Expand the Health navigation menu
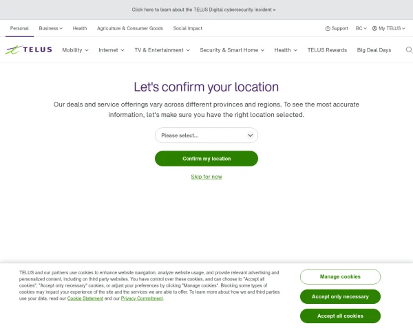The image size is (413, 330). [x=286, y=50]
